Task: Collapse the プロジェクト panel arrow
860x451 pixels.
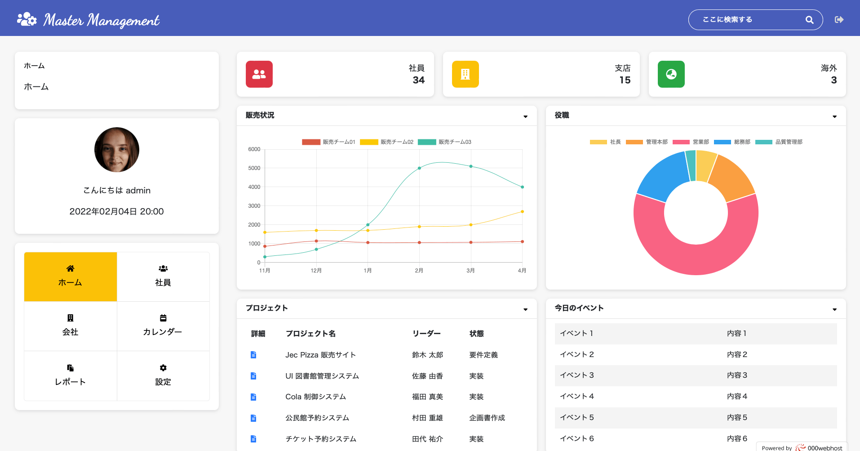Action: click(x=525, y=309)
